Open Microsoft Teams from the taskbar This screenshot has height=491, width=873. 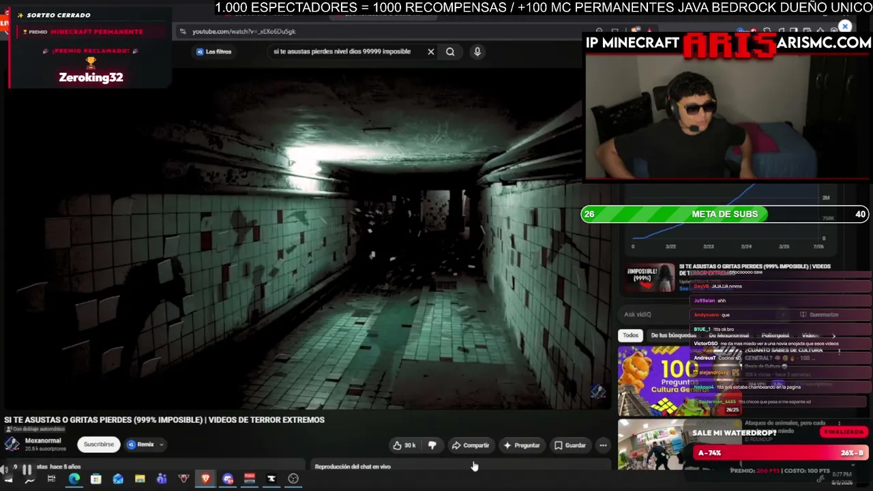click(162, 479)
